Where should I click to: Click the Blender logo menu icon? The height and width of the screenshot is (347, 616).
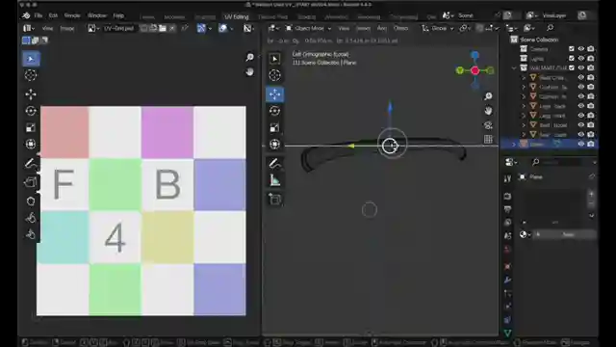26,15
